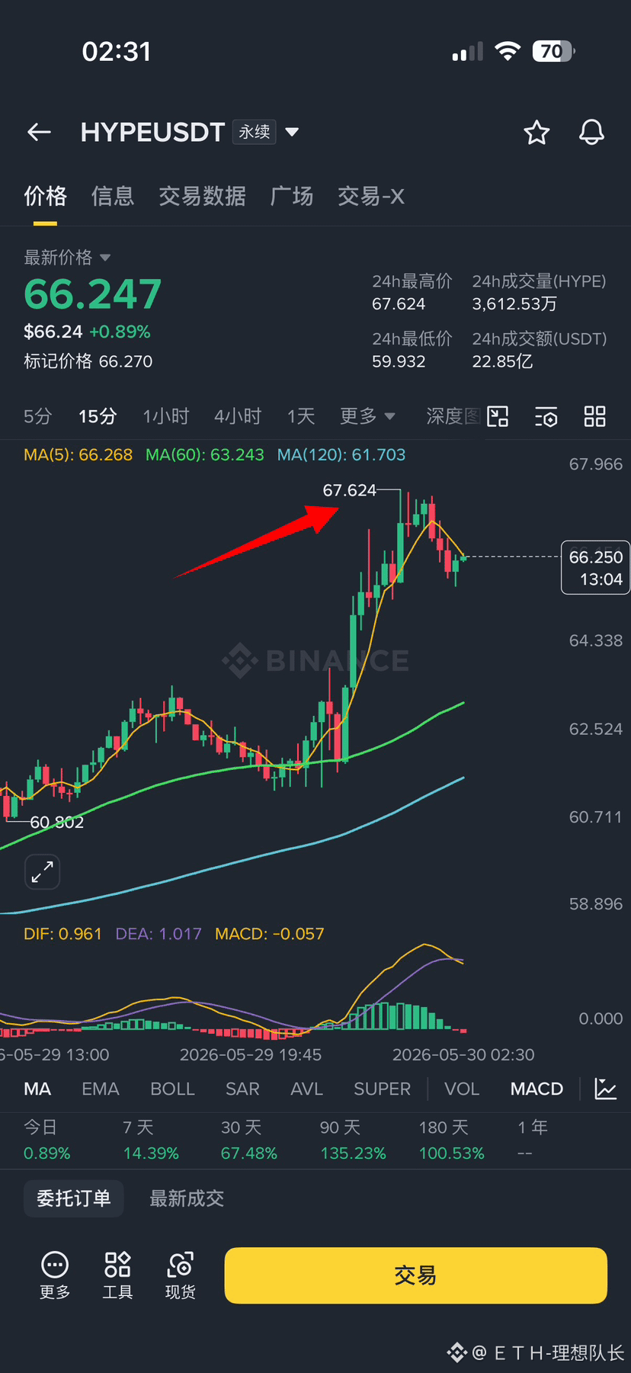631x1373 pixels.
Task: Tap the MA(5): 66.268 label
Action: click(x=78, y=455)
